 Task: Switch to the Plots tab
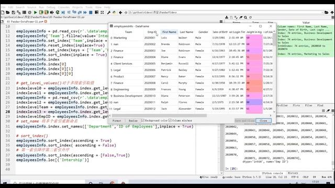pos(296,105)
